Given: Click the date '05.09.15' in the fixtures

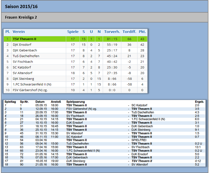Looking at the screenshot, I should pos(41,105).
